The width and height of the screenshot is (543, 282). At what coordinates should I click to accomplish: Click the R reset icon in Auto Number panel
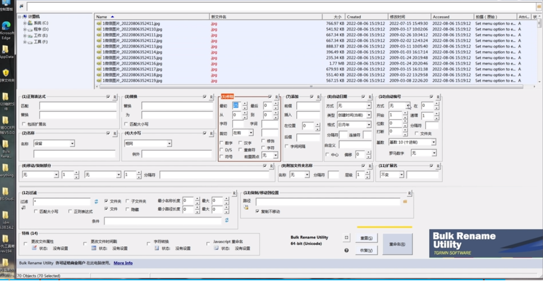coord(438,97)
